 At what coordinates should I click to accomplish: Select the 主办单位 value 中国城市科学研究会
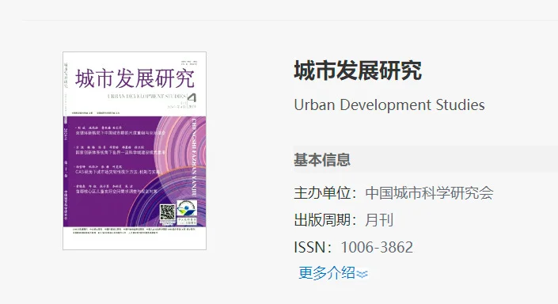point(430,193)
